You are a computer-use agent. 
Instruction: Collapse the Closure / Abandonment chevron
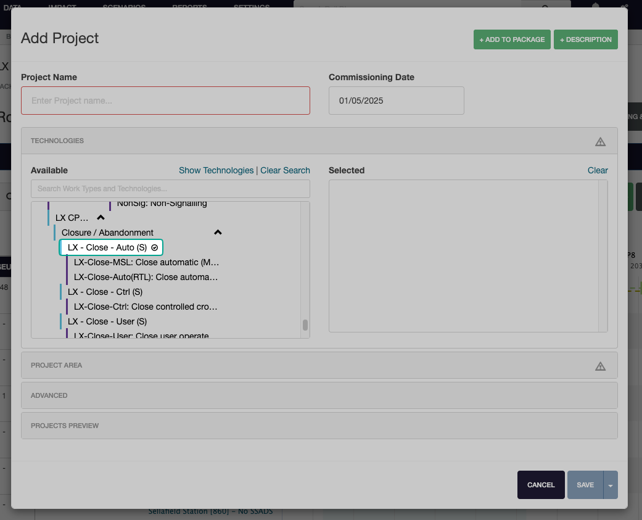[218, 233]
